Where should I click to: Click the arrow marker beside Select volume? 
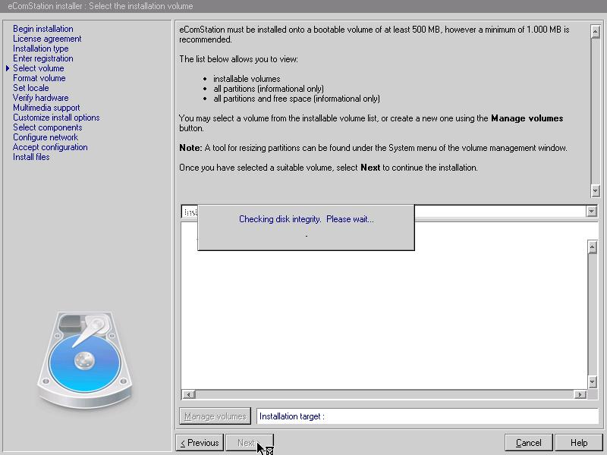(x=8, y=68)
